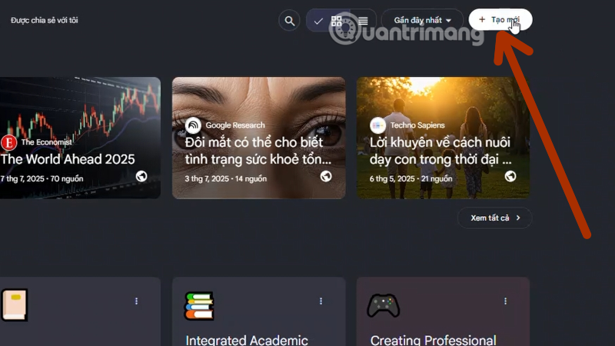Viewport: 615px width, 346px height.
Task: Open more options on Creating Professional card
Action: click(x=505, y=301)
